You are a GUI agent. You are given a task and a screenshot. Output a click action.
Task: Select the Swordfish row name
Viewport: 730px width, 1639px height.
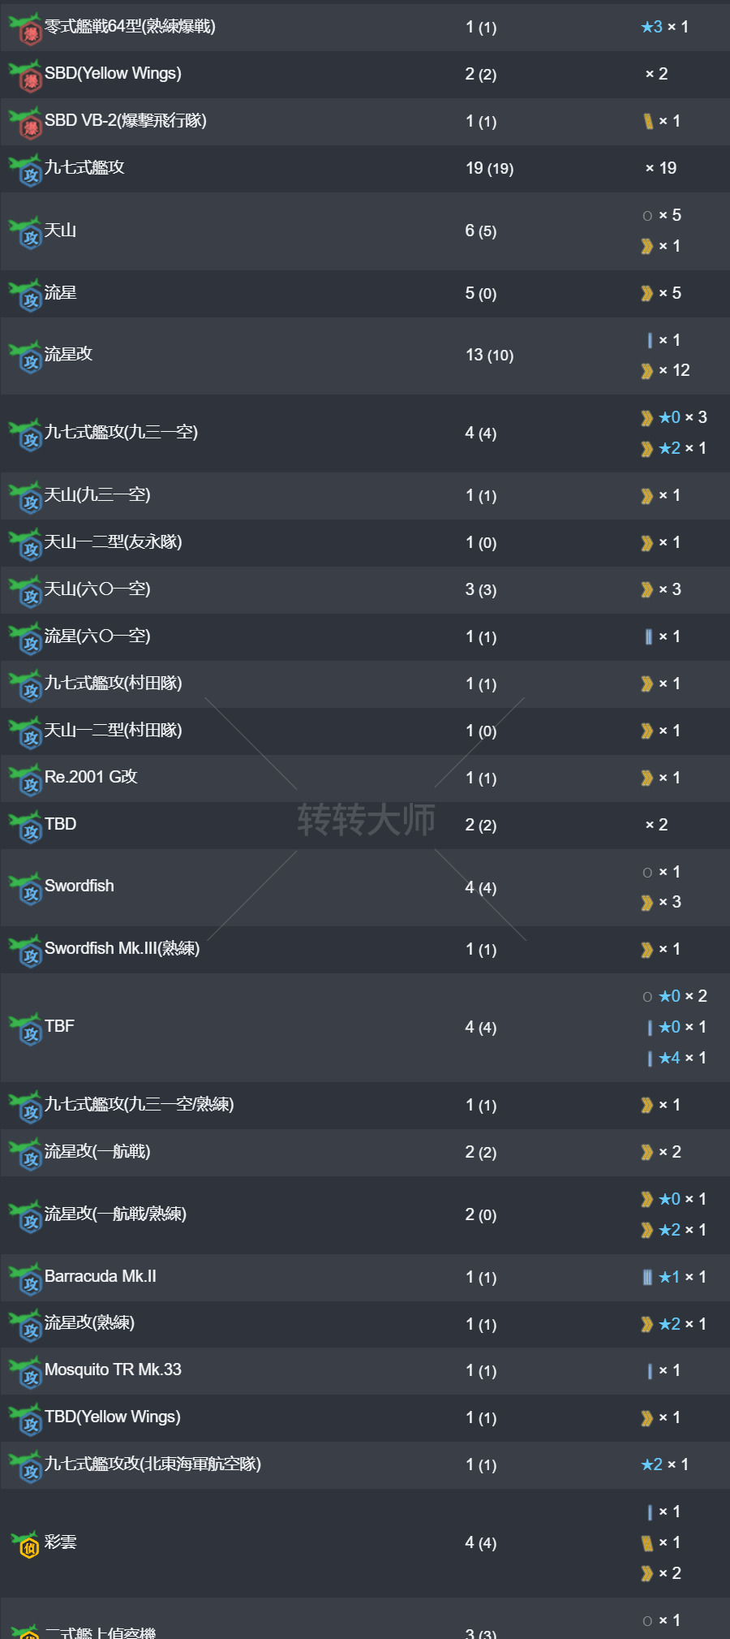tap(79, 886)
